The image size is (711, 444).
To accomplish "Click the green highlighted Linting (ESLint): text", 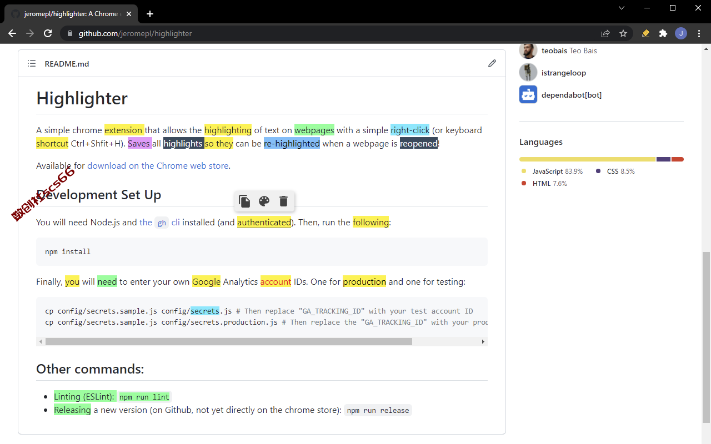I will pos(85,396).
